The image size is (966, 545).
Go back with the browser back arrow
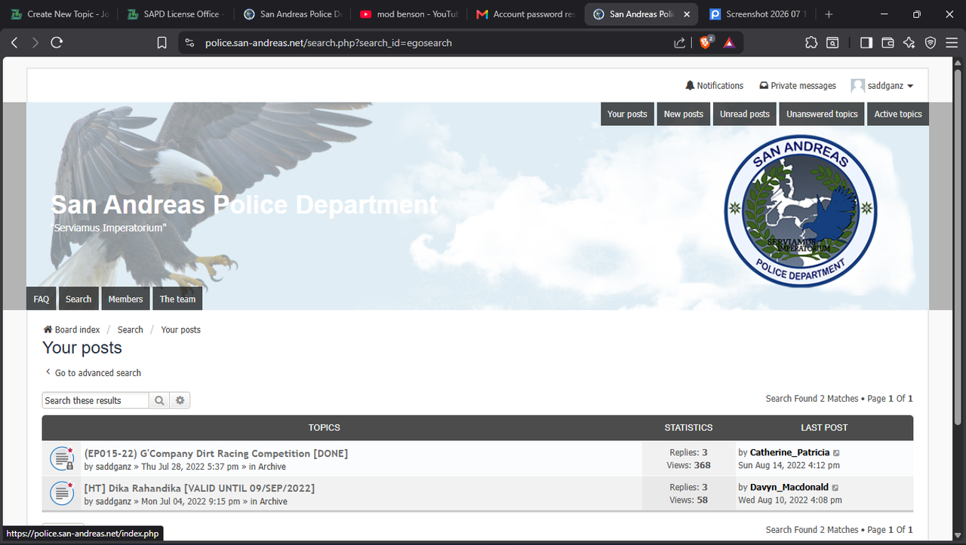pyautogui.click(x=14, y=43)
